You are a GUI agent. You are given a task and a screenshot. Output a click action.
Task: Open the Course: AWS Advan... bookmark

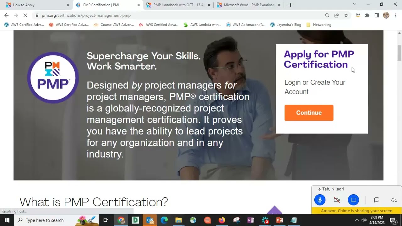click(114, 25)
